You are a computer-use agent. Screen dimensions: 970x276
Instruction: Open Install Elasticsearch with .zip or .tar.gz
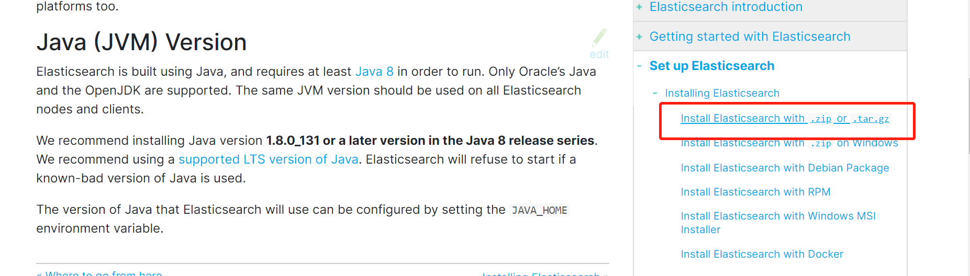(785, 119)
